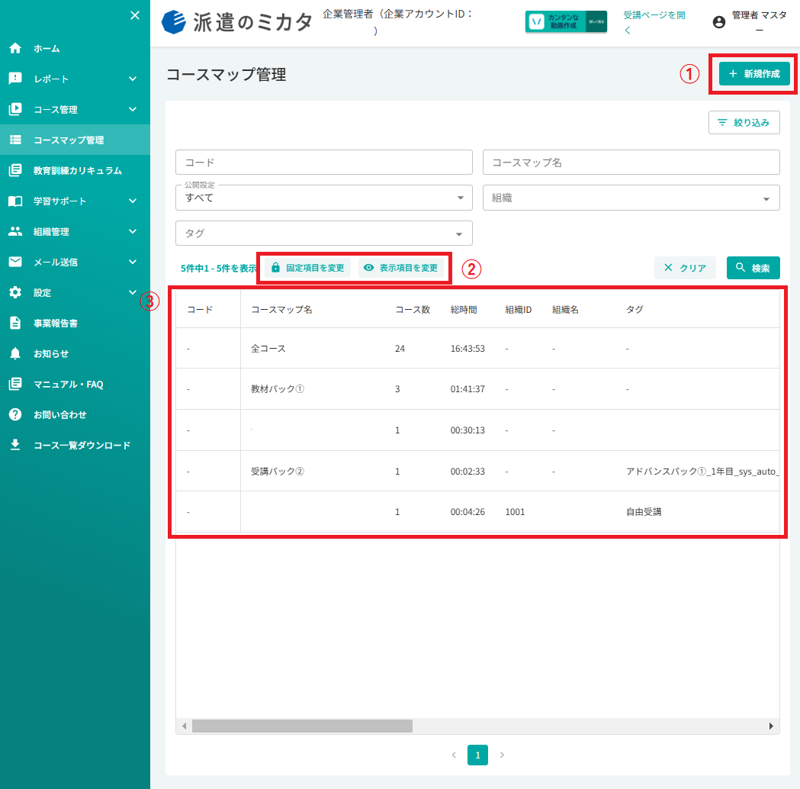The height and width of the screenshot is (789, 800).
Task: Click the horizontal scrollbar thumb under table
Action: [x=302, y=726]
